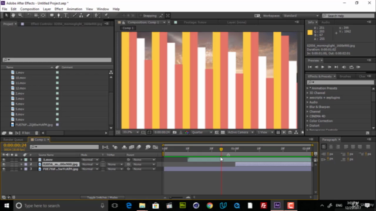Select the Zoom magnifier tool
Screen dimensions: 376x211
click(x=21, y=15)
